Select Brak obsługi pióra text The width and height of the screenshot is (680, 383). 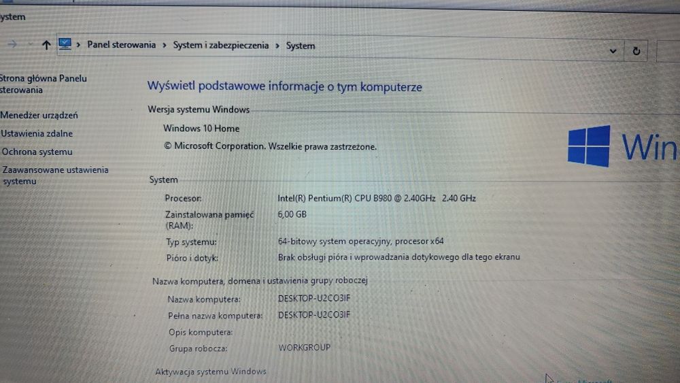pos(398,257)
